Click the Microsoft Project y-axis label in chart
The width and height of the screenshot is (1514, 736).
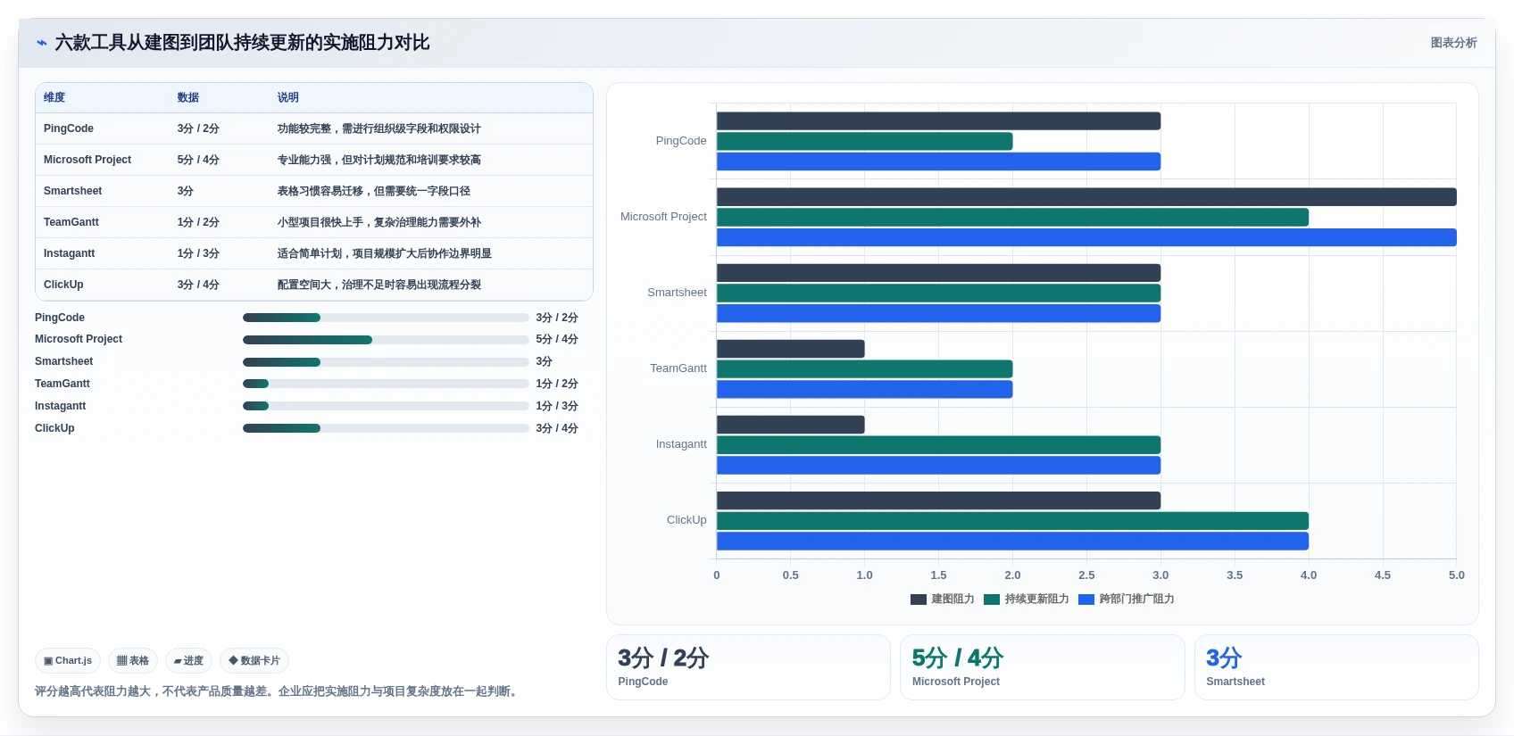(x=663, y=217)
